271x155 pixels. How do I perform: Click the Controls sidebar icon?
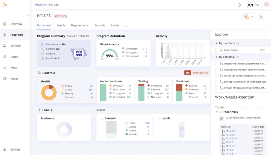[x=5, y=46]
